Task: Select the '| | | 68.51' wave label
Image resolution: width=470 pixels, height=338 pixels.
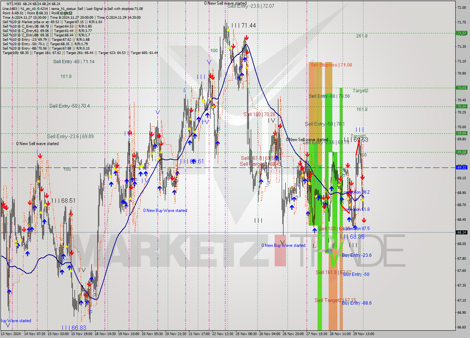Action: pyautogui.click(x=64, y=201)
